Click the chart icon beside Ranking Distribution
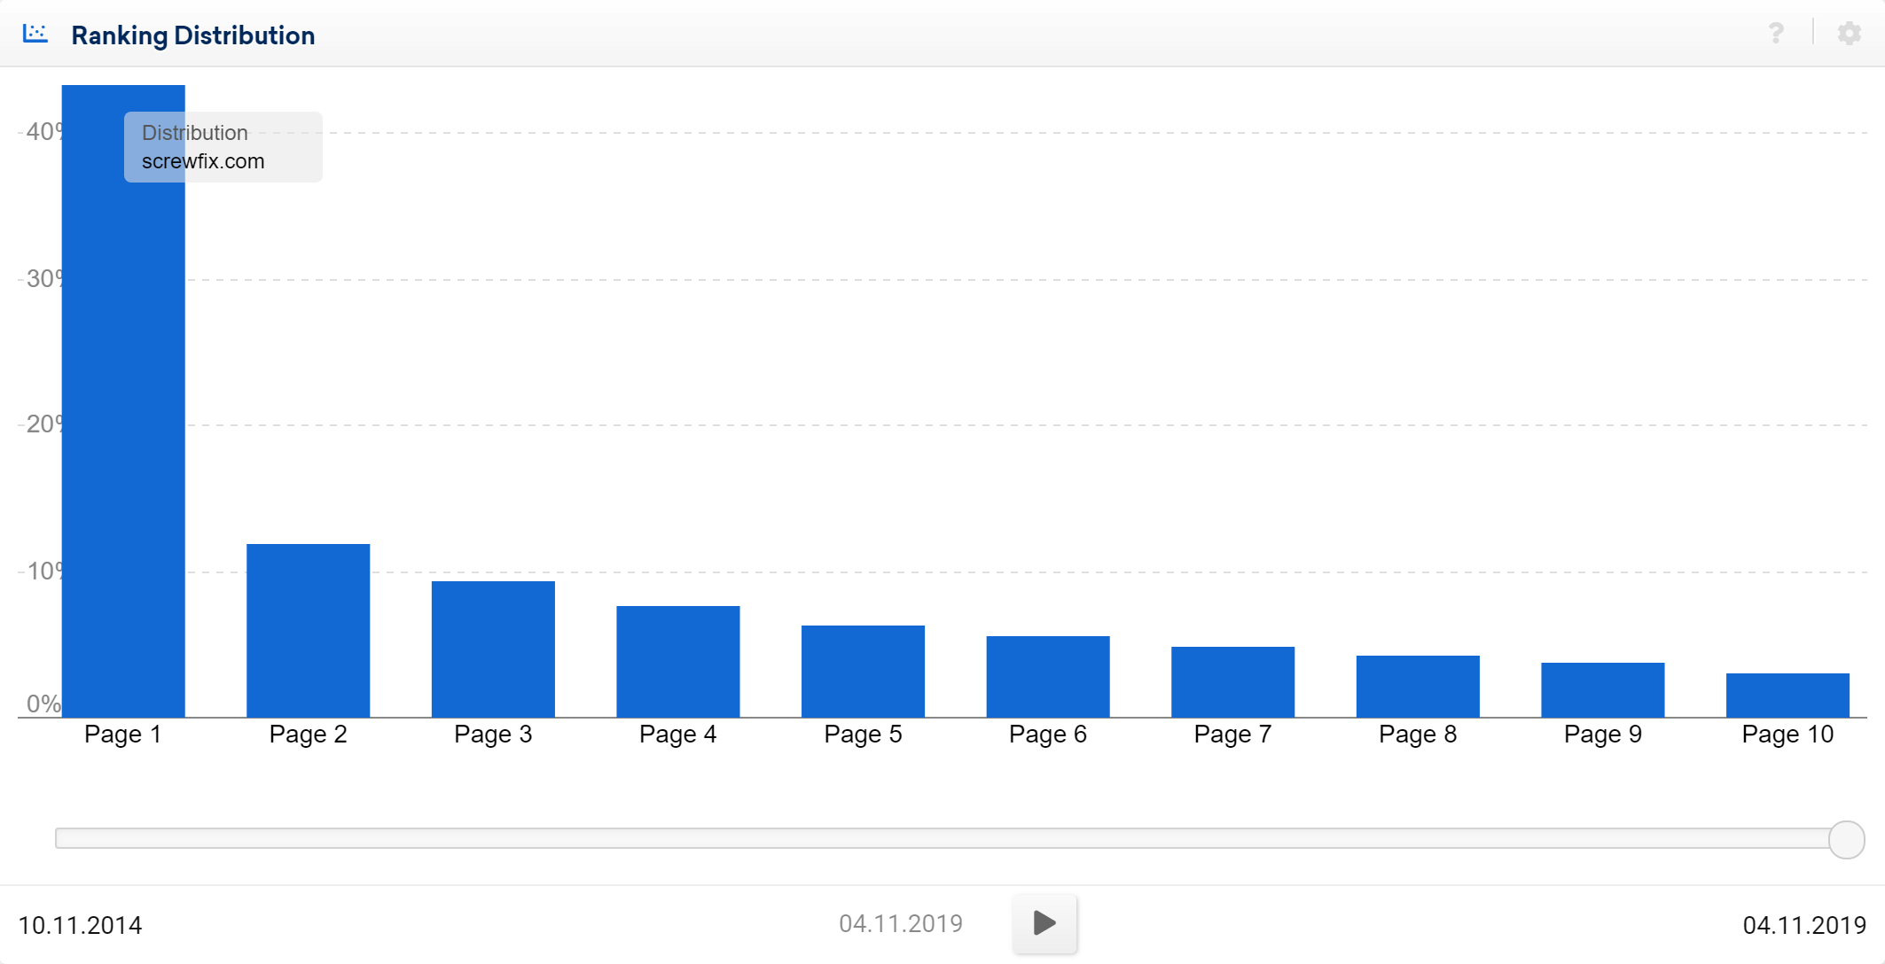 pyautogui.click(x=35, y=34)
